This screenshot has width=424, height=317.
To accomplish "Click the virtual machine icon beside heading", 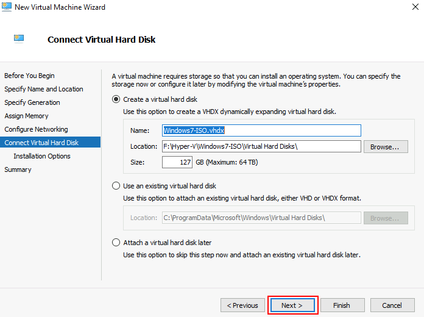I will click(19, 39).
